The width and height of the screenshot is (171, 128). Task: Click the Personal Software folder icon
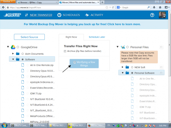(x=127, y=73)
